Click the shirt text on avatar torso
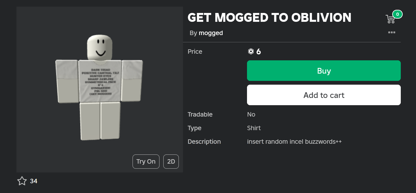Screen dimensions: 416x193 [99, 81]
